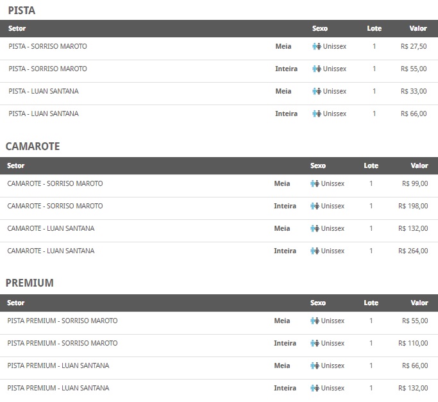Click Lote header in PREMIUM table

371,303
